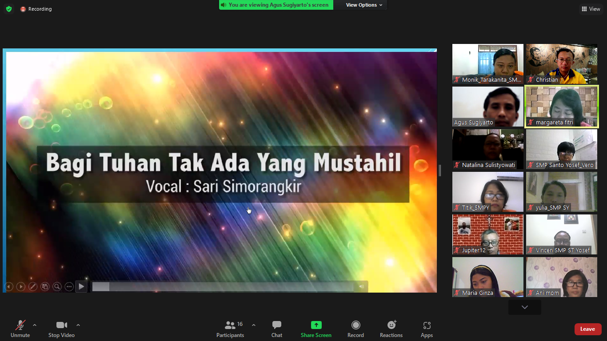Open the View Options dropdown
Image resolution: width=607 pixels, height=341 pixels.
coord(364,5)
